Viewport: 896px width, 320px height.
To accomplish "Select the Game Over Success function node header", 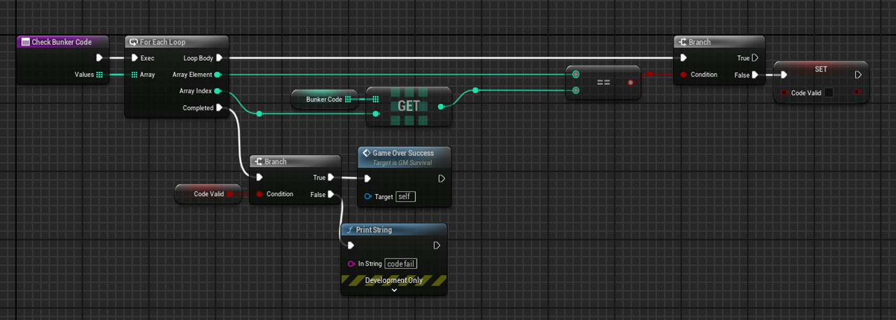I will point(403,154).
